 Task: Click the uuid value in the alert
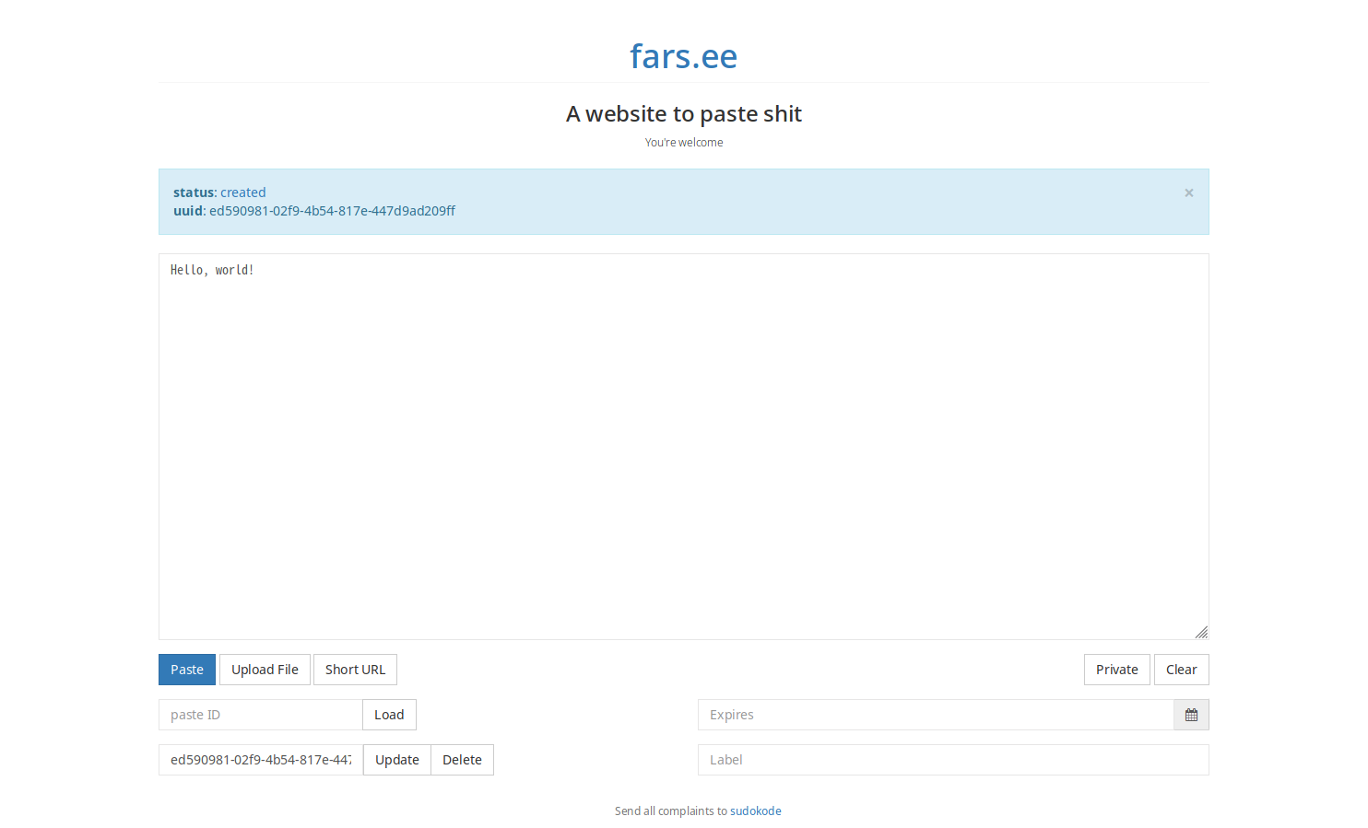332,211
